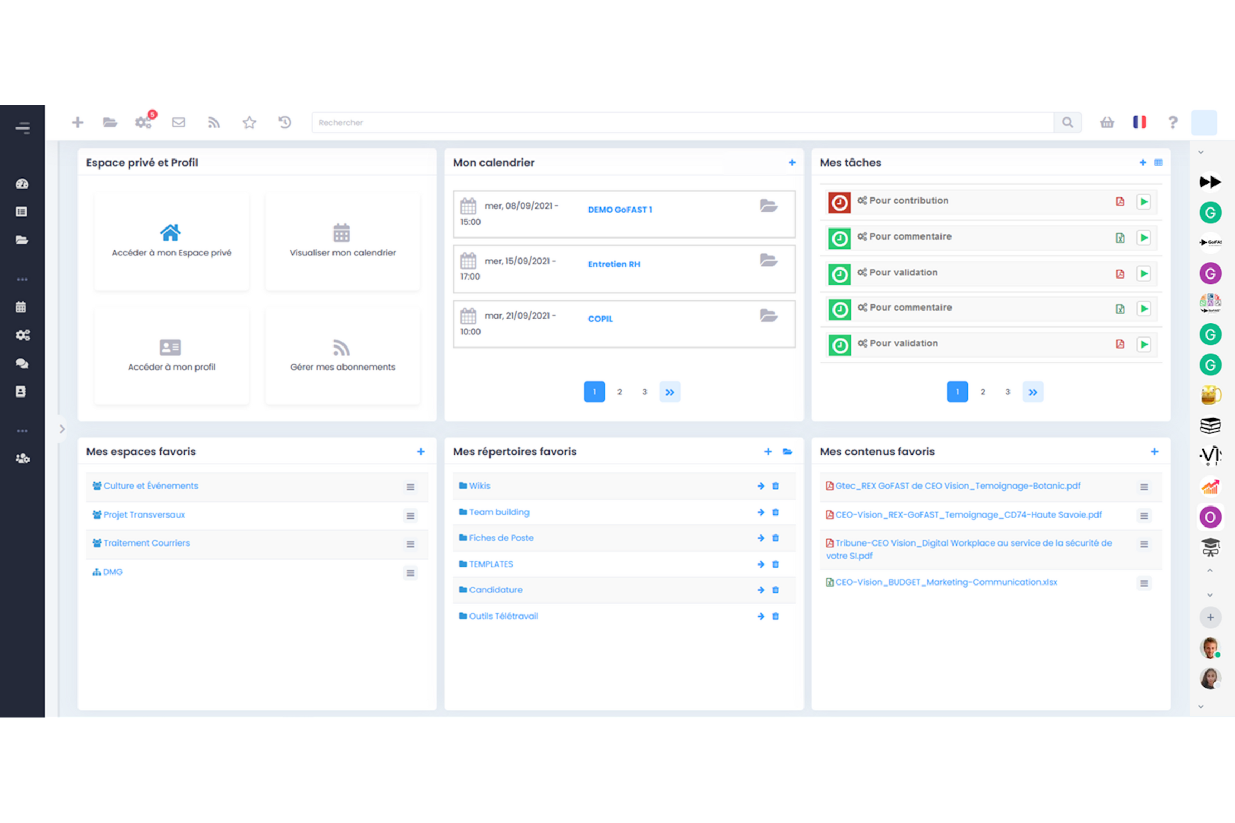Start the Pour contribution task play button
Image resolution: width=1235 pixels, height=823 pixels.
pos(1143,202)
